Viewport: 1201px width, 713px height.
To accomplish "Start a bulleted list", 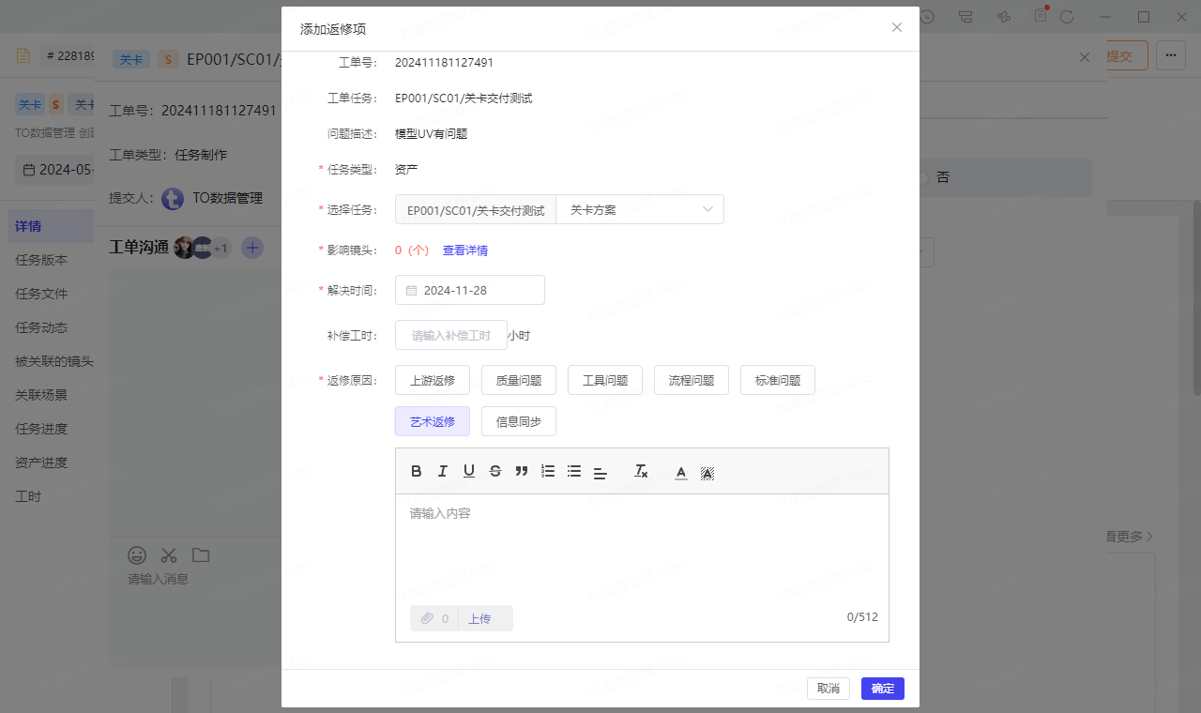I will pyautogui.click(x=574, y=472).
